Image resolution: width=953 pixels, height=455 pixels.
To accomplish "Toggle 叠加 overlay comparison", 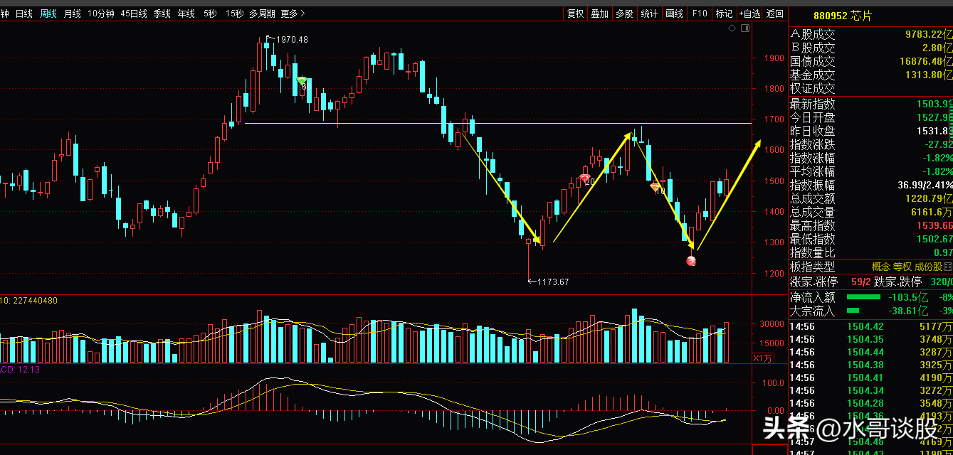I will tap(599, 14).
